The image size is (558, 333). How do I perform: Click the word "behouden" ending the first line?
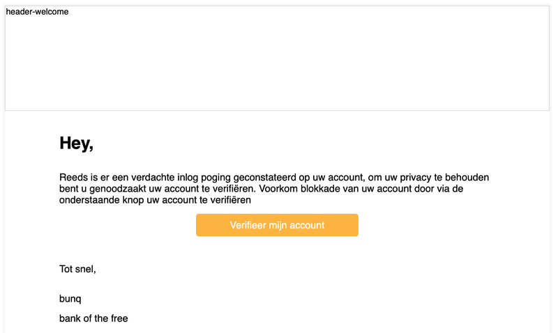coord(476,177)
